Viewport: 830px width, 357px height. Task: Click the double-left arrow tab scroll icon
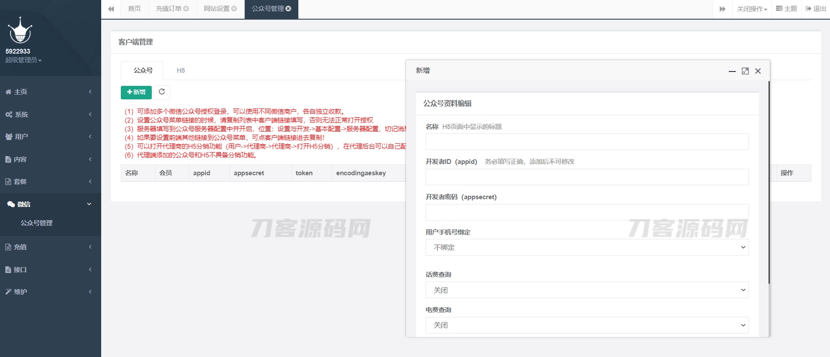(111, 9)
